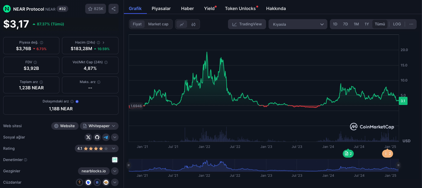Switch to the Grafik tab
The height and width of the screenshot is (188, 422).
point(135,8)
